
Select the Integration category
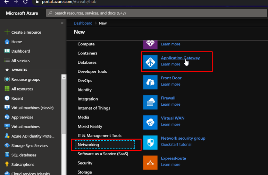click(88, 99)
